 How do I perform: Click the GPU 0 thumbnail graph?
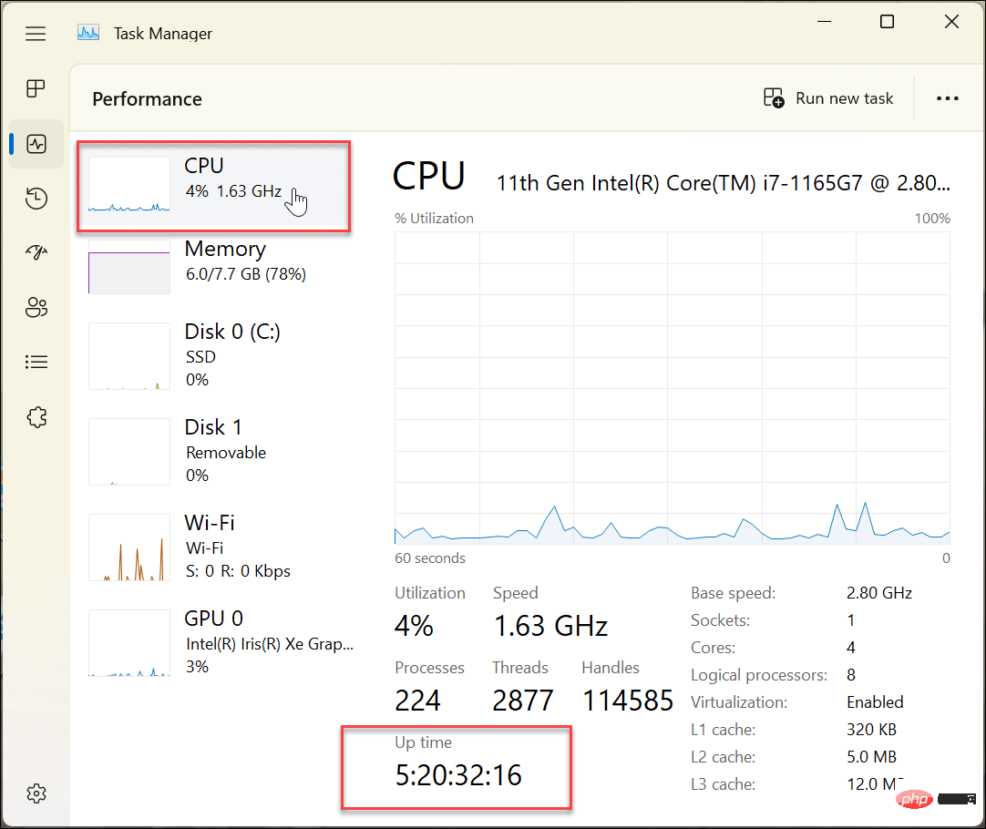128,642
